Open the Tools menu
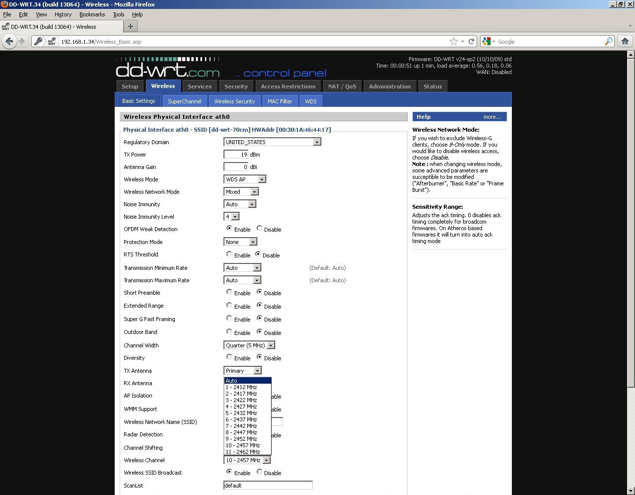 click(119, 14)
